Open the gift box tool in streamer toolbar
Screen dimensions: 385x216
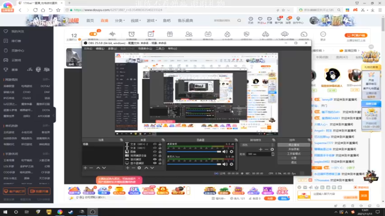point(170,34)
